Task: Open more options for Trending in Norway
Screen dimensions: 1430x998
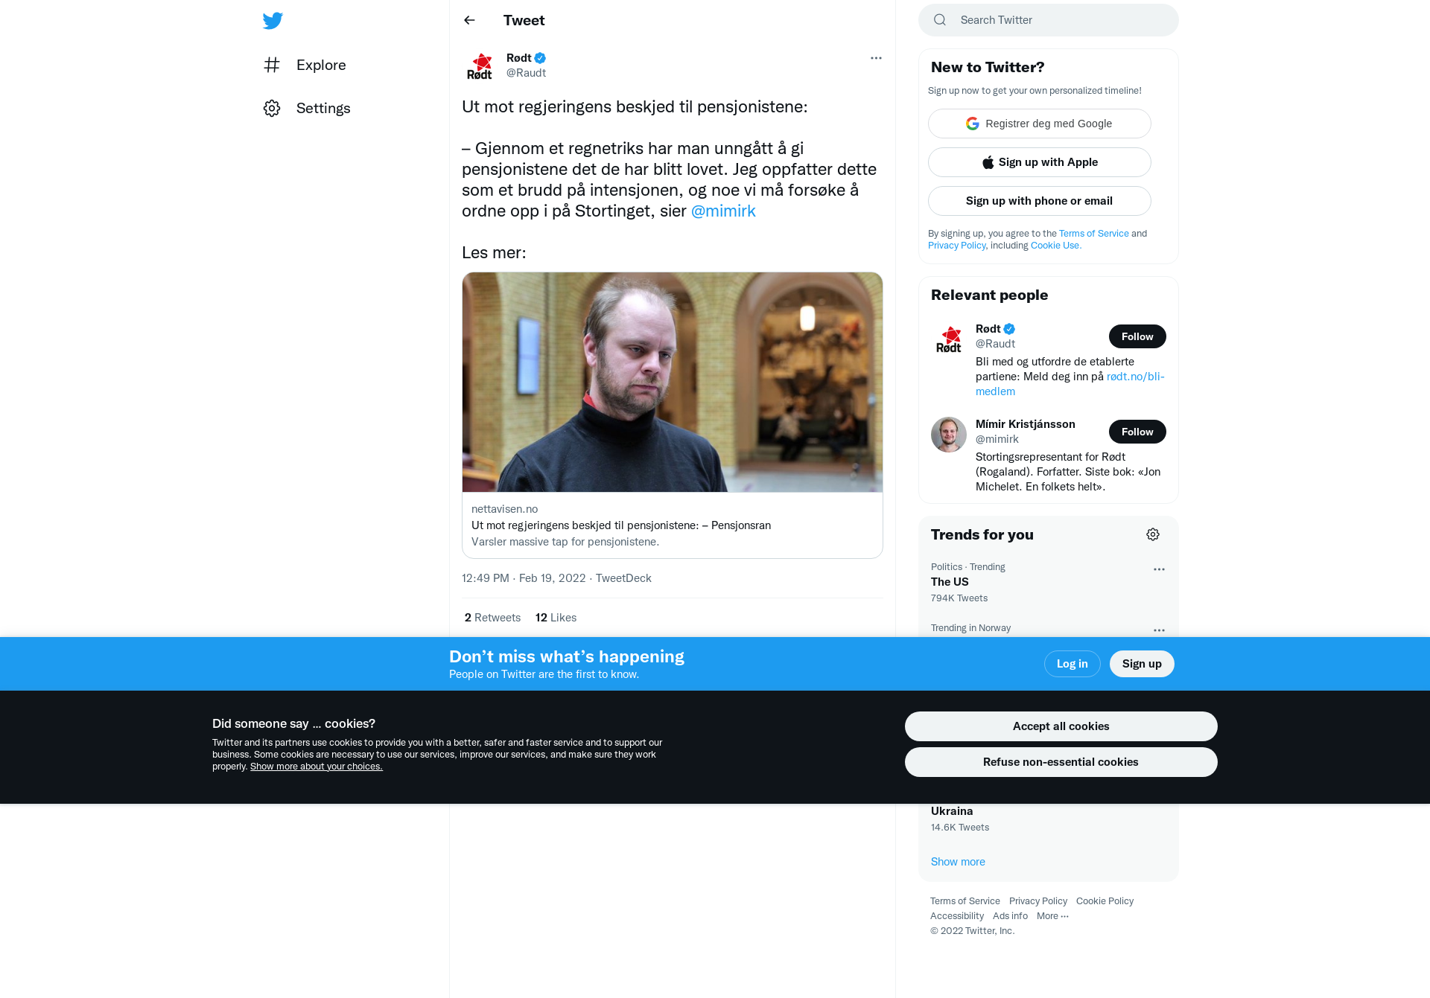Action: click(1159, 630)
